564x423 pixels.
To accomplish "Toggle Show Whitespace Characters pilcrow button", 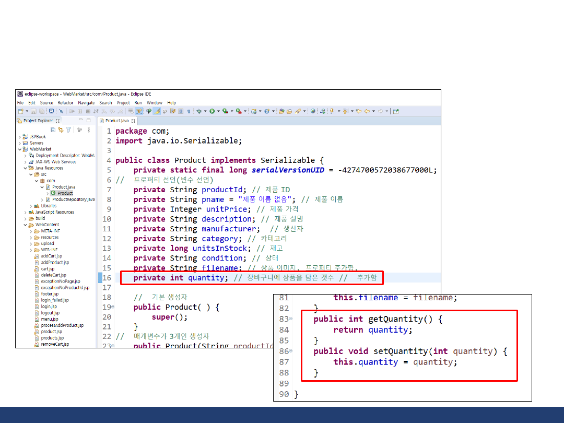I will click(189, 111).
